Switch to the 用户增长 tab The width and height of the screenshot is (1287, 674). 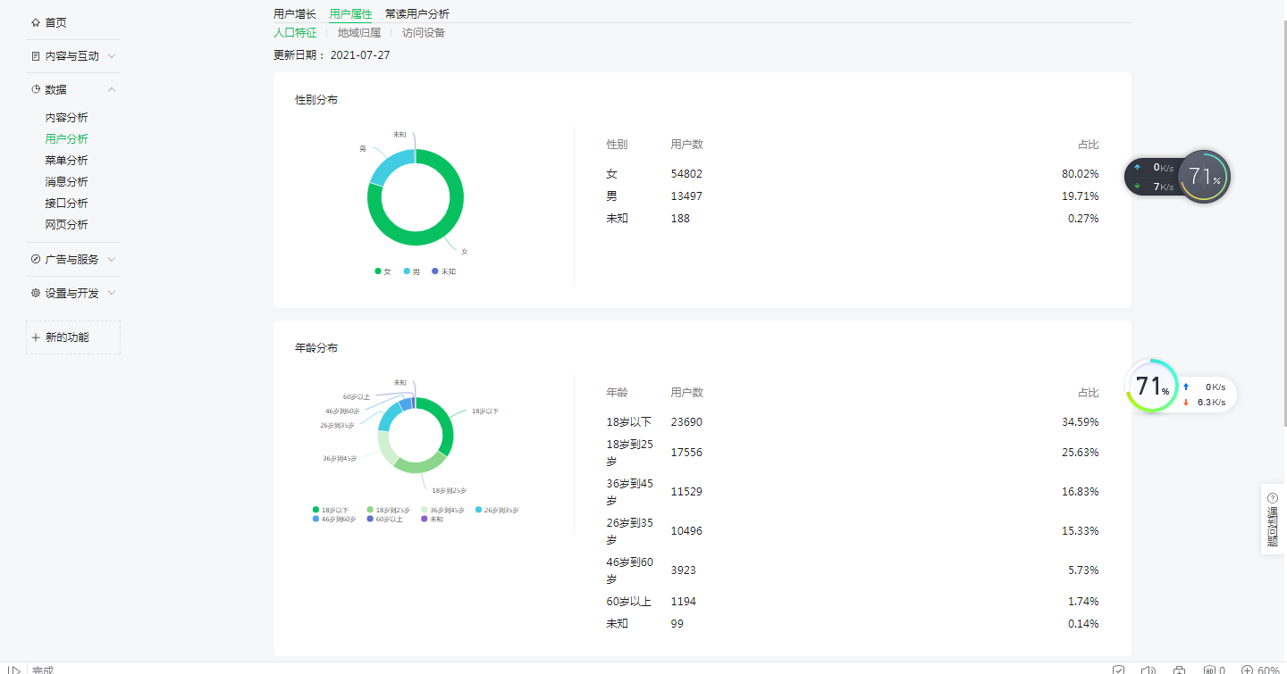point(295,13)
